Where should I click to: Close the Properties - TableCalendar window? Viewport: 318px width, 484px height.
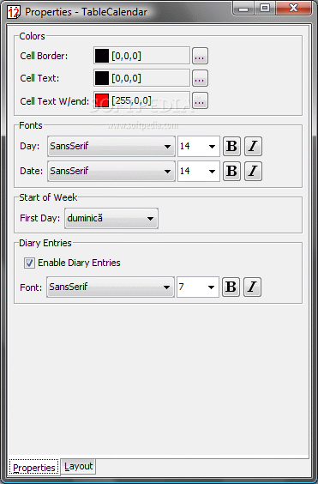[294, 9]
